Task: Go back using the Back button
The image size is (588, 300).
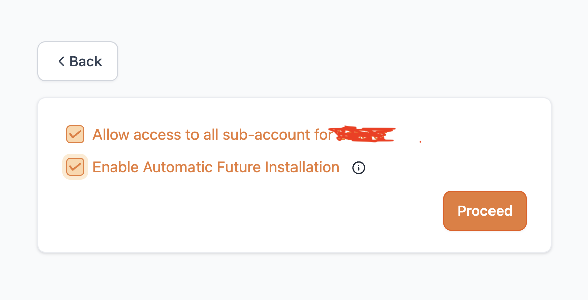Action: tap(77, 61)
